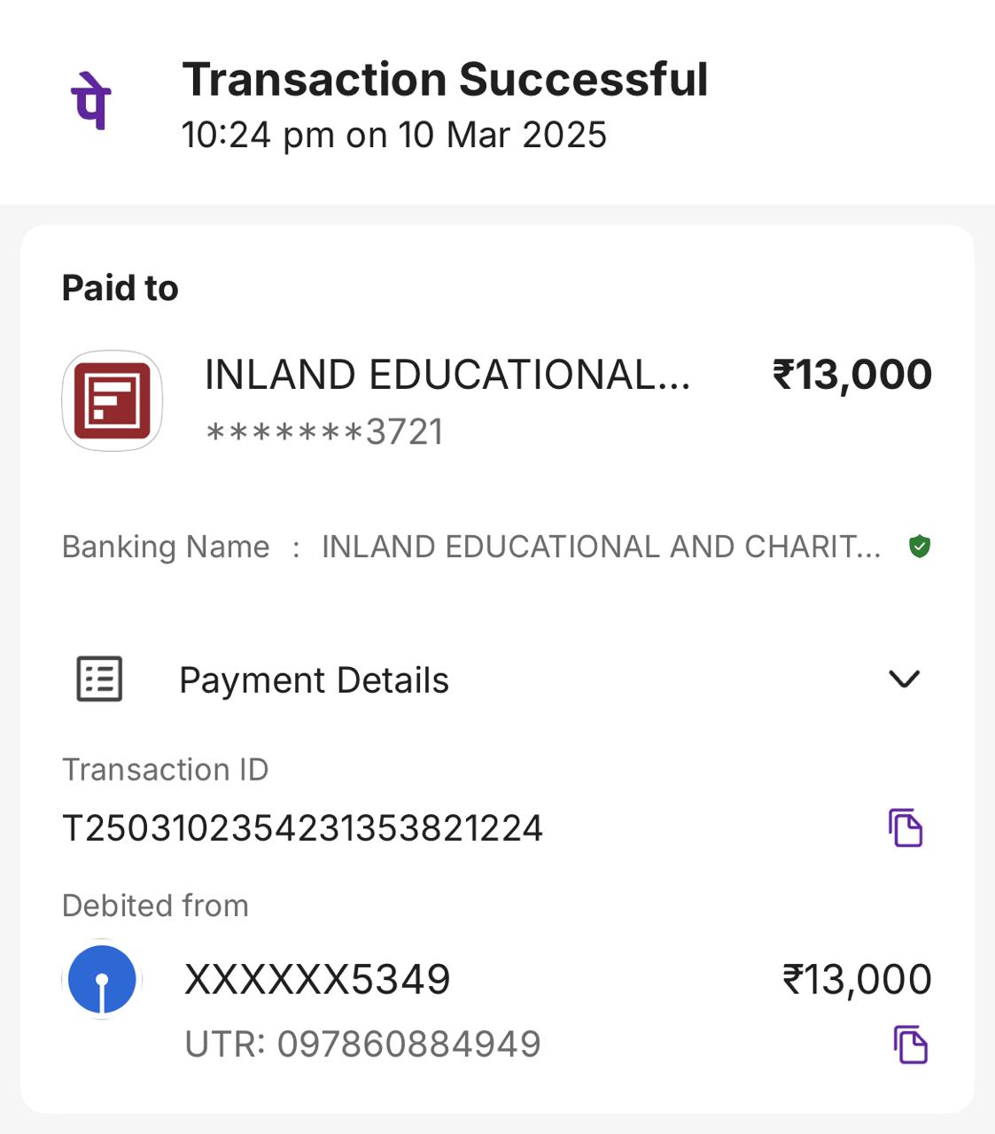Click the UTR 097860884949 text
The height and width of the screenshot is (1134, 995).
point(362,1045)
